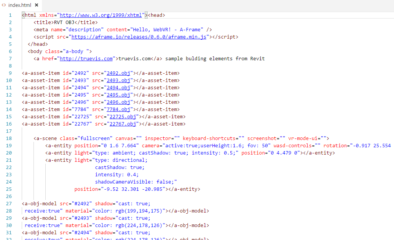The image size is (394, 240).
Task: Click 'shadowCameraVisible: false;' text
Action: [134, 182]
